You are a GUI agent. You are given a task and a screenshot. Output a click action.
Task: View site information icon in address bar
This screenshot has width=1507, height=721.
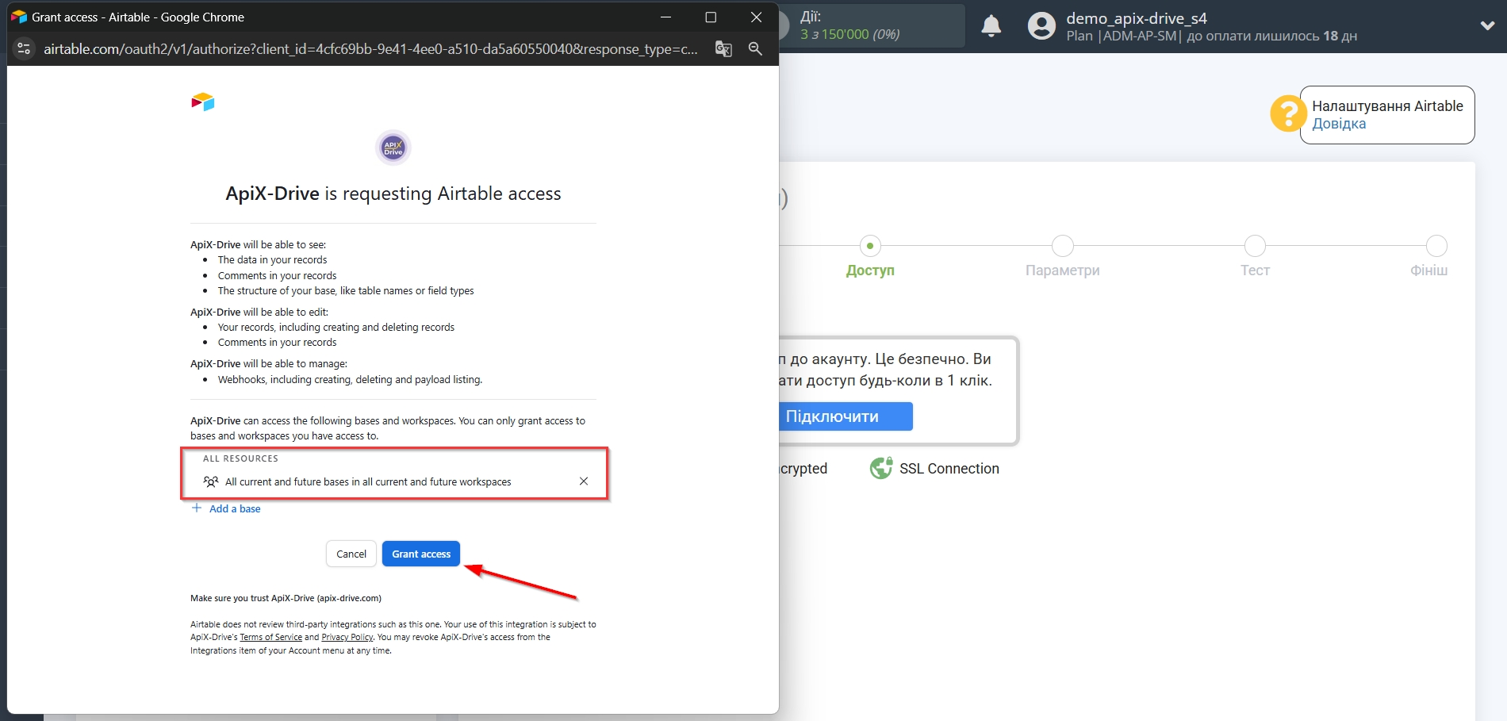pos(24,48)
